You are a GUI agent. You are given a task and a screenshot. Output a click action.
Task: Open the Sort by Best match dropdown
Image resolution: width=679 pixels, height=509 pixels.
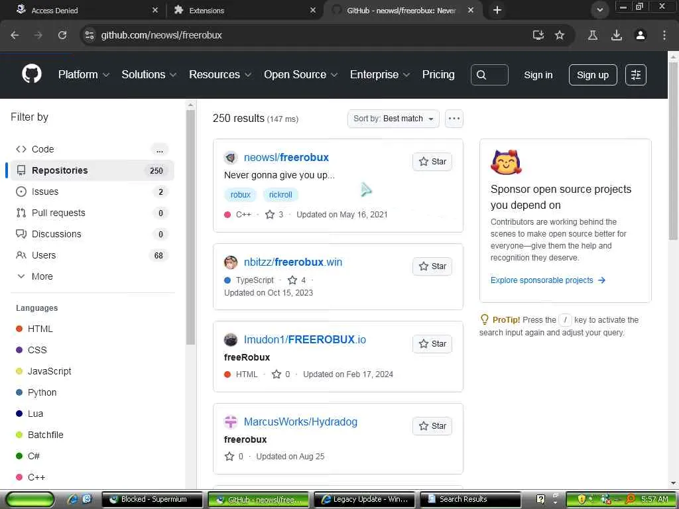pyautogui.click(x=393, y=119)
